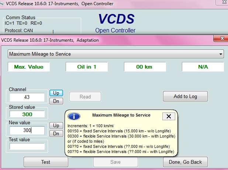Focus the New value input field
The image size is (228, 170).
click(27, 130)
